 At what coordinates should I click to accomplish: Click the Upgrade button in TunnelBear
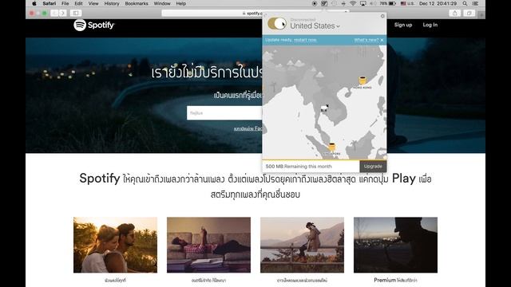click(373, 167)
